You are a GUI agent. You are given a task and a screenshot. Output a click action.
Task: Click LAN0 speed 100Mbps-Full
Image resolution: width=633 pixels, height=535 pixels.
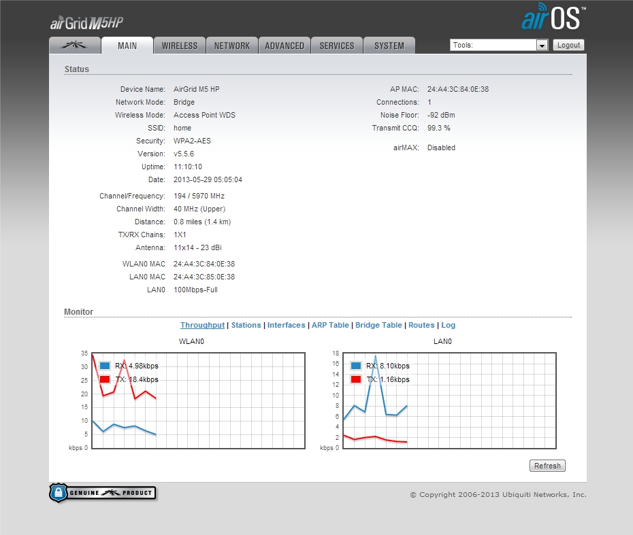tap(195, 290)
